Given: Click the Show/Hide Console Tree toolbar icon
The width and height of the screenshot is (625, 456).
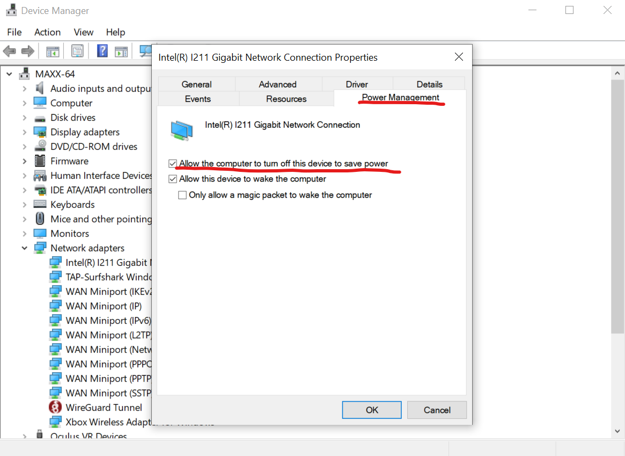Looking at the screenshot, I should tap(53, 51).
